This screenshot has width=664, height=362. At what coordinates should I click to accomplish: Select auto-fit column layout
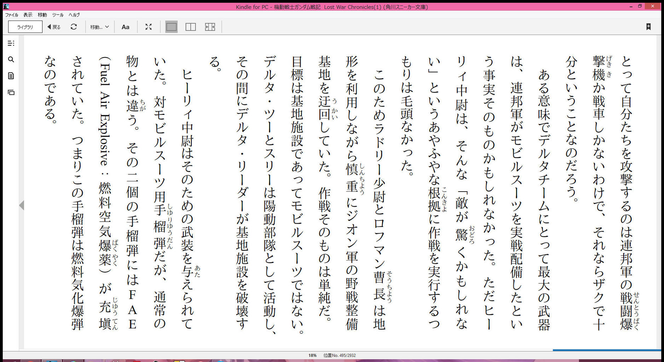(210, 27)
